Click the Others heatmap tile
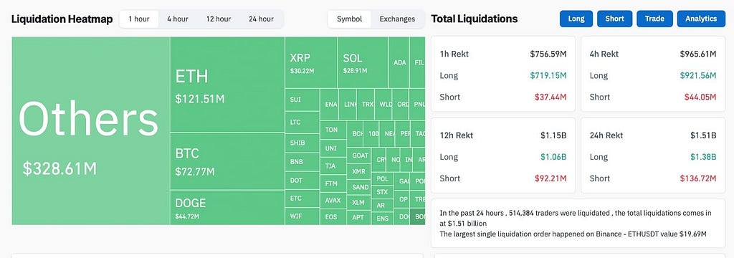 tap(91, 130)
